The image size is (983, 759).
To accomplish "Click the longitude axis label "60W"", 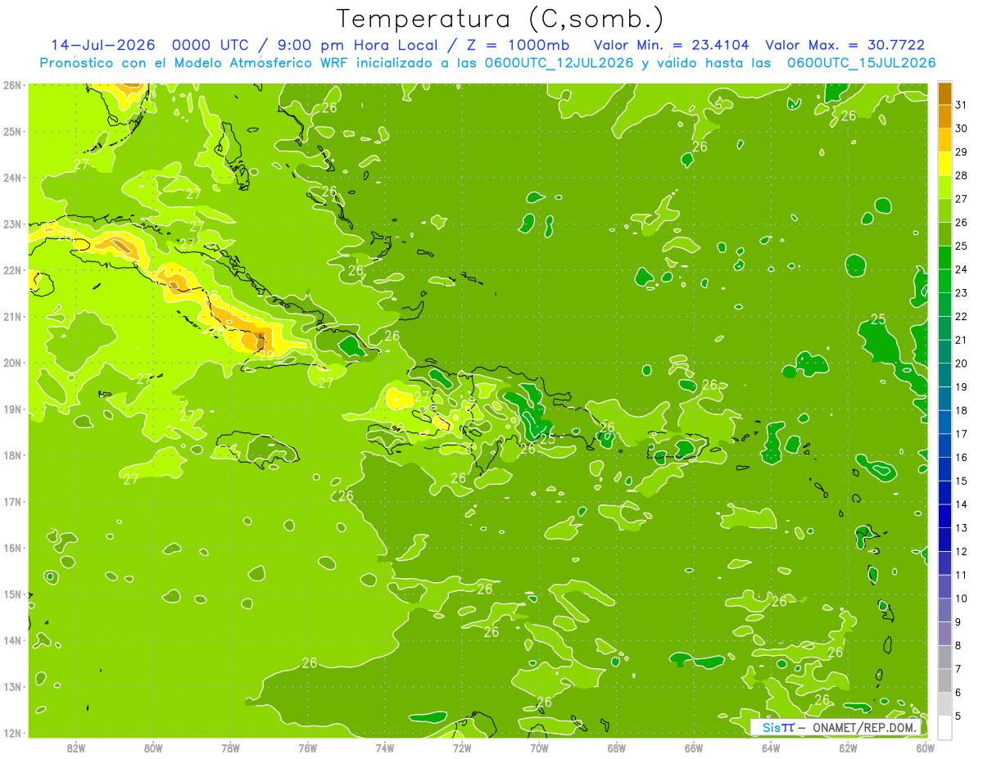I will point(926,748).
